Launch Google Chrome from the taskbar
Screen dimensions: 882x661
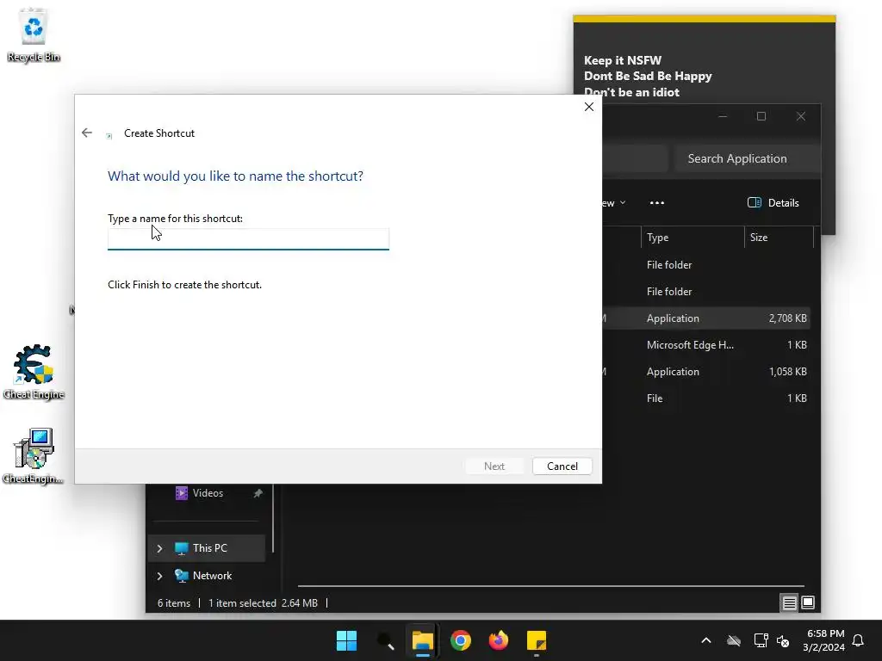point(461,640)
